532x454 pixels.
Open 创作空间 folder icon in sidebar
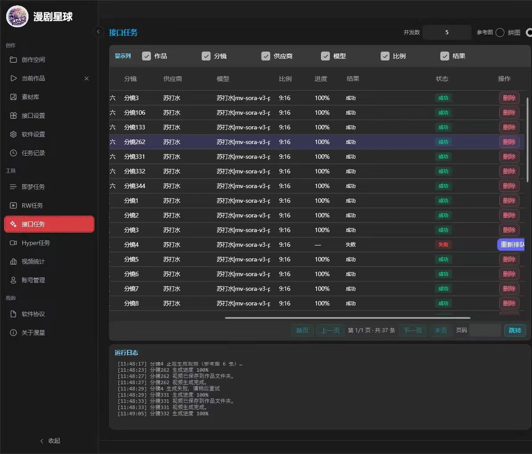tap(13, 60)
